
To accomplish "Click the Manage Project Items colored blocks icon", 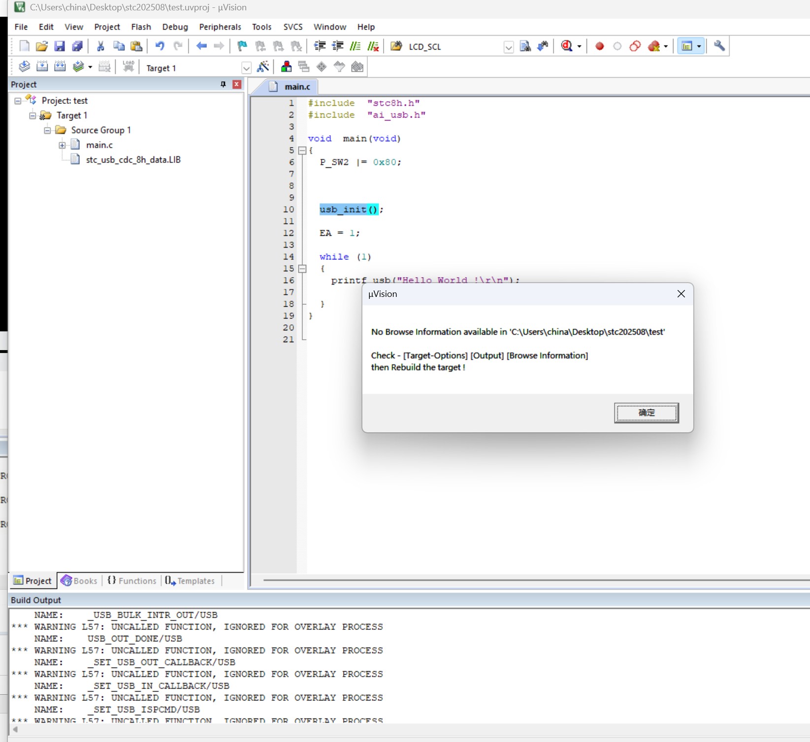I will click(x=286, y=67).
